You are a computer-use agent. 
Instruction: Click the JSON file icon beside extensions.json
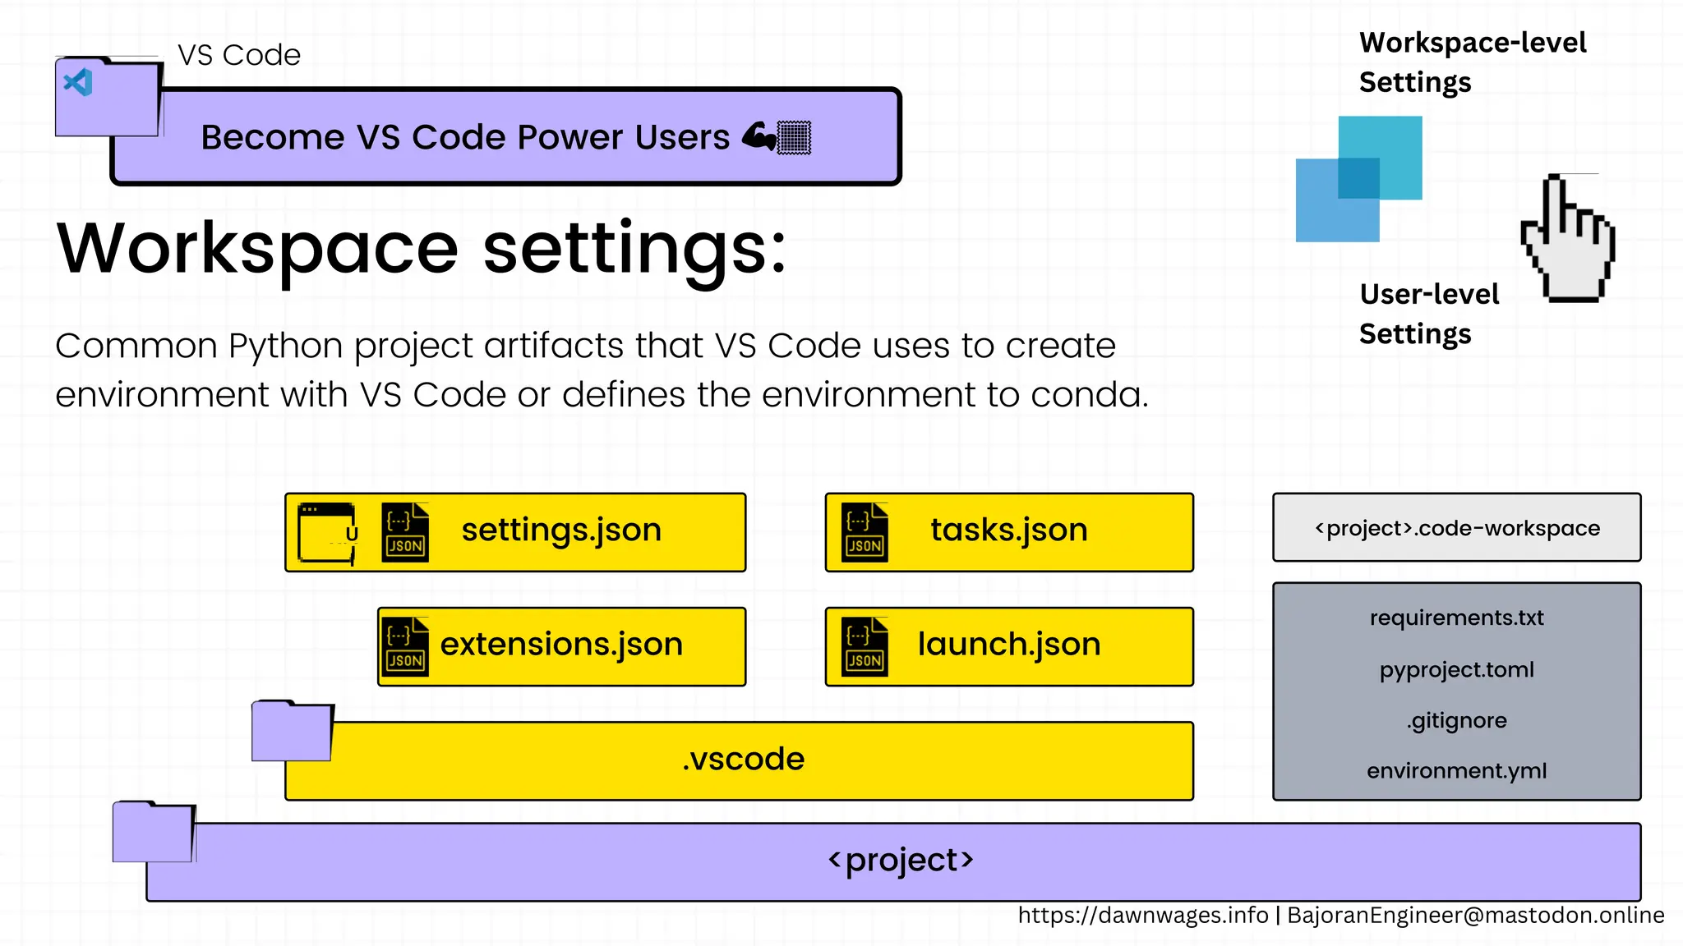point(405,647)
